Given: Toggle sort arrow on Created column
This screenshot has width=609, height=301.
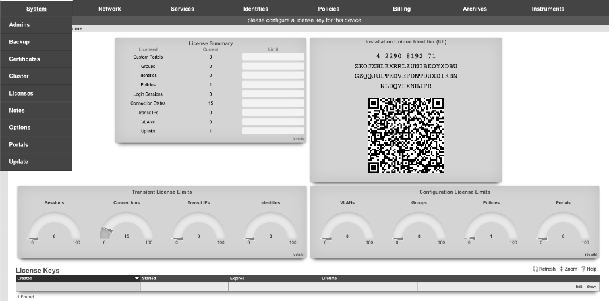Looking at the screenshot, I should coord(136,279).
